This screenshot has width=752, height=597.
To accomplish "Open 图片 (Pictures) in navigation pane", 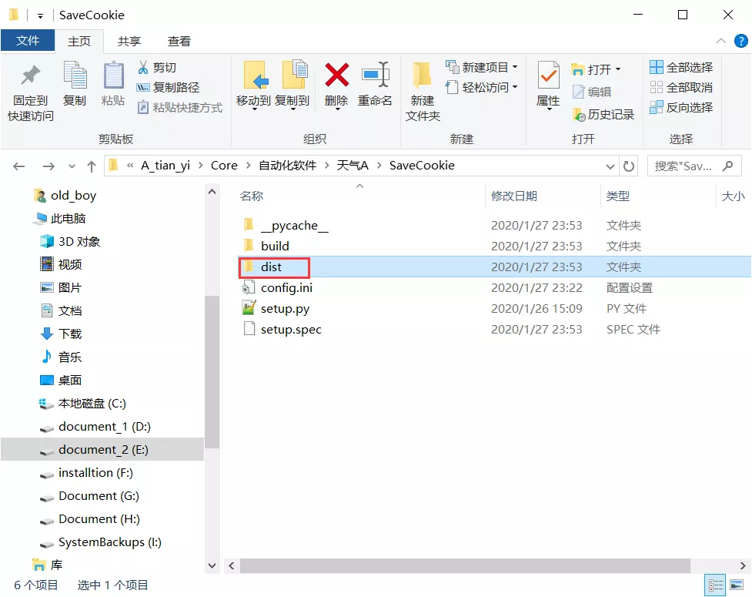I will coord(61,287).
